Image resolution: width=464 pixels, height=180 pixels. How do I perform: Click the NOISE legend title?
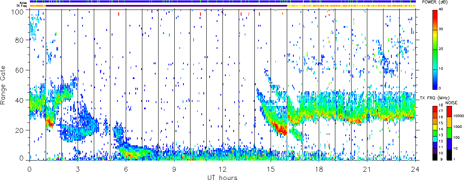452,102
